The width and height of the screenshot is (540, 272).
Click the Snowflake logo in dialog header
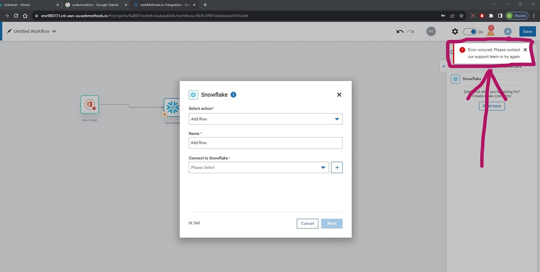tap(193, 95)
